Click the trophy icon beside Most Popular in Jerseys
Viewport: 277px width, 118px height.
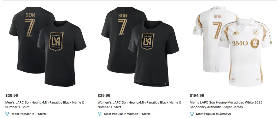pyautogui.click(x=192, y=114)
